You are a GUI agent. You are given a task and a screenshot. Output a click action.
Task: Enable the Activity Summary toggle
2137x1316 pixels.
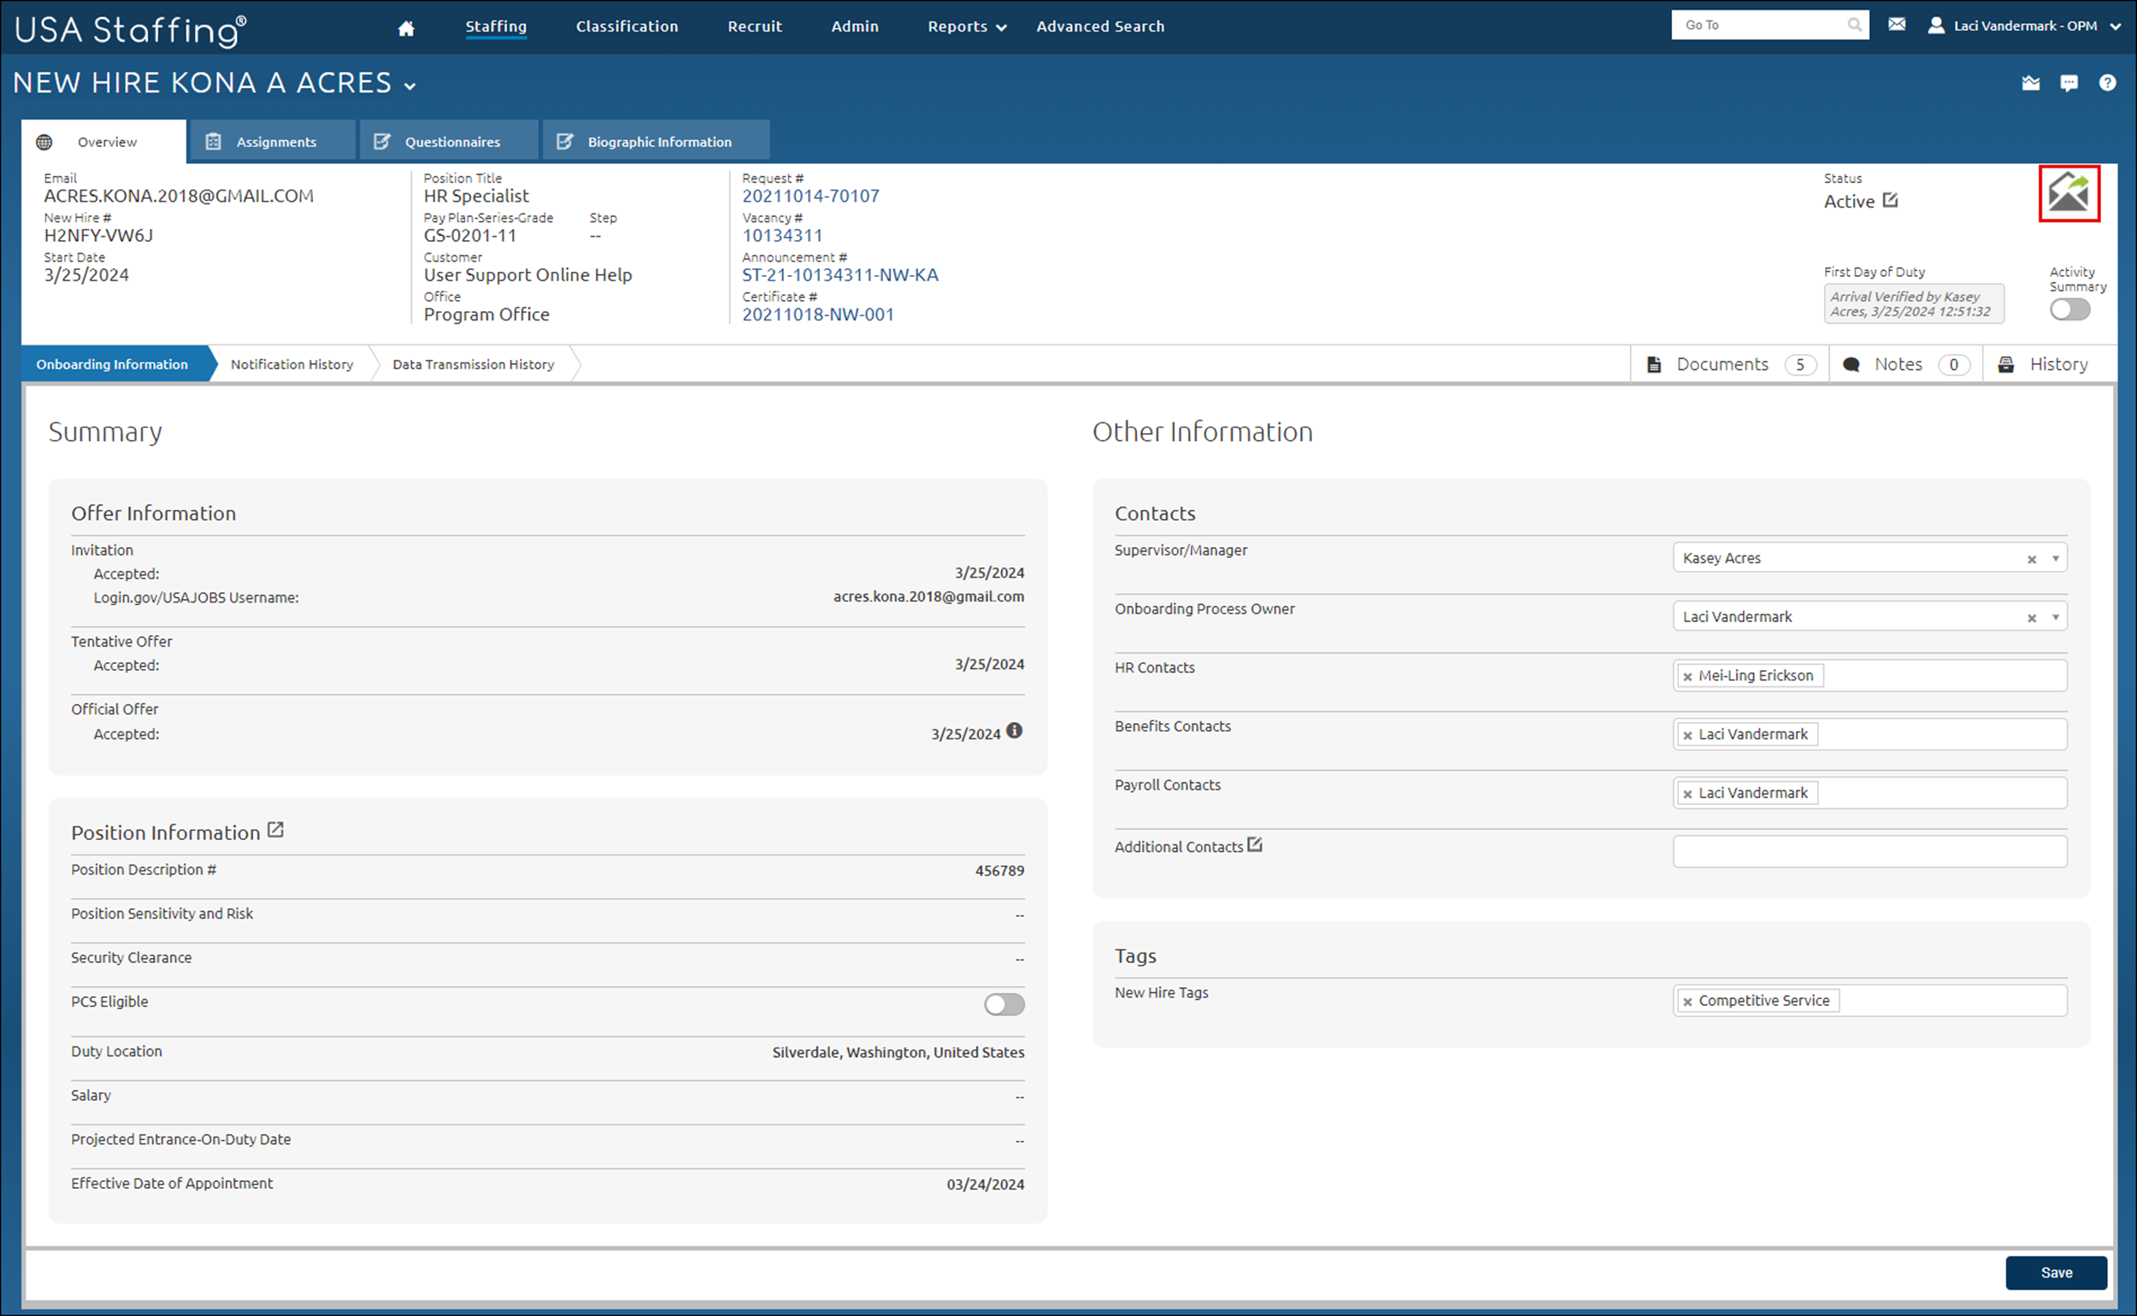tap(2069, 309)
